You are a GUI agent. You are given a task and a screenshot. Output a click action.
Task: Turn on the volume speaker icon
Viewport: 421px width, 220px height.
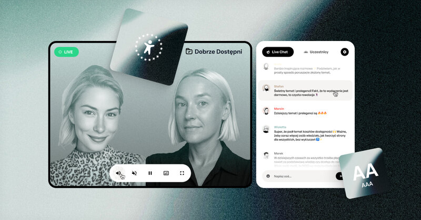point(118,173)
